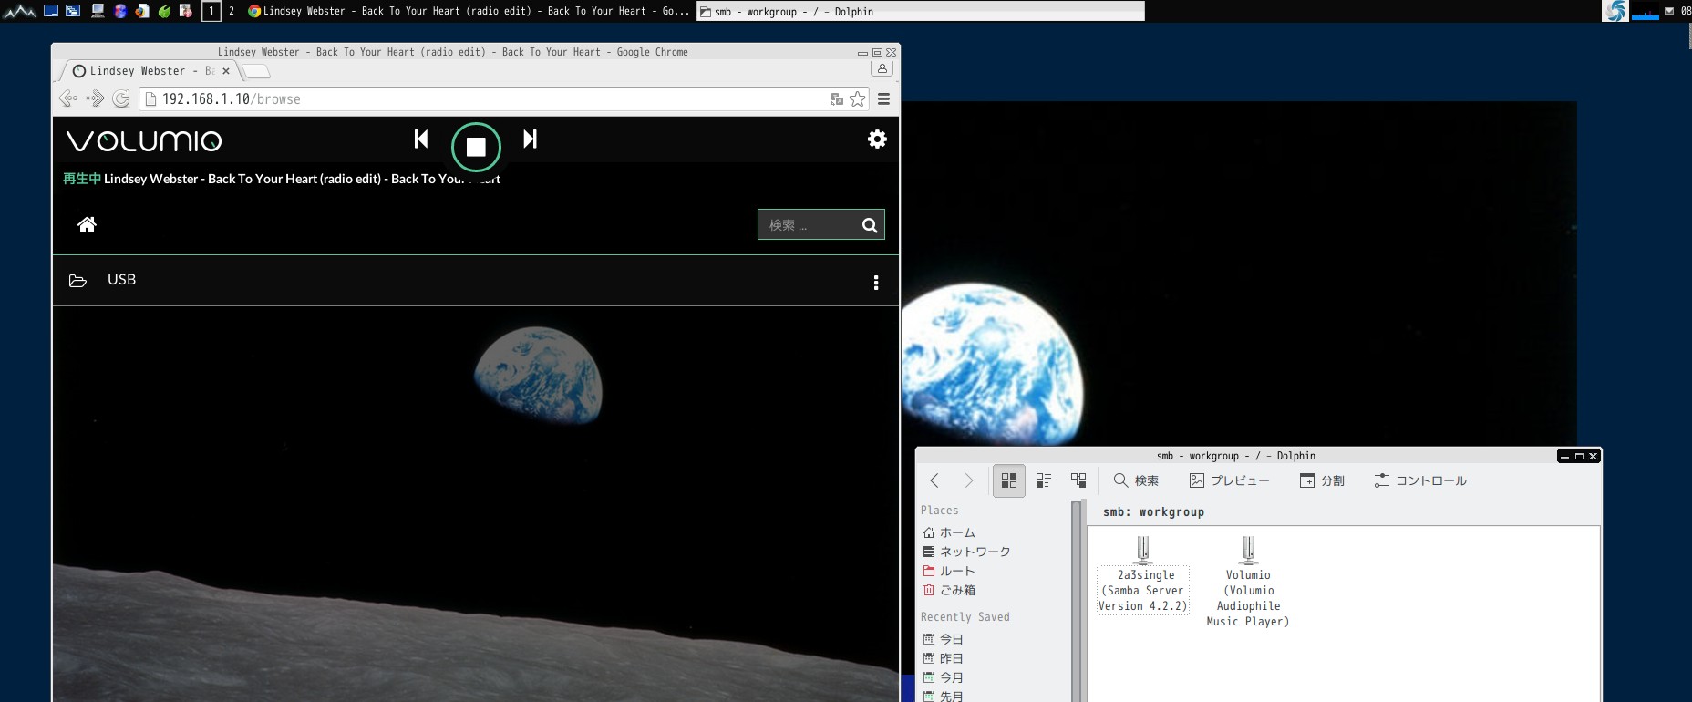Go to Volumio home icon
The image size is (1692, 702).
(87, 224)
